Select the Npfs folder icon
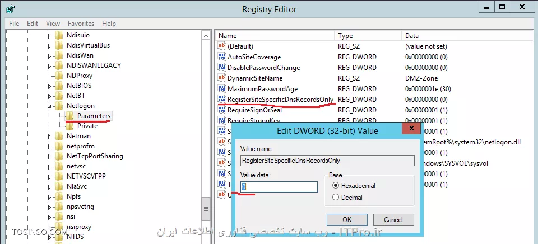 pyautogui.click(x=59, y=196)
